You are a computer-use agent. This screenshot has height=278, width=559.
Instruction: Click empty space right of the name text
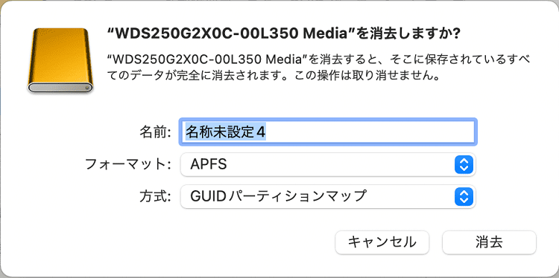pos(369,132)
